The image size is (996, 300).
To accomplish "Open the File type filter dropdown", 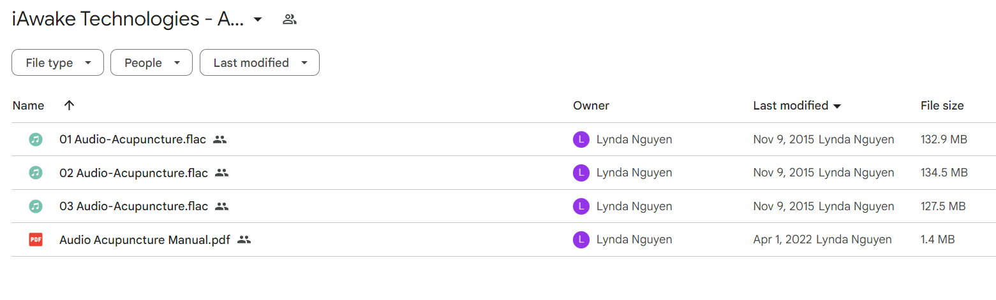I will tap(57, 63).
